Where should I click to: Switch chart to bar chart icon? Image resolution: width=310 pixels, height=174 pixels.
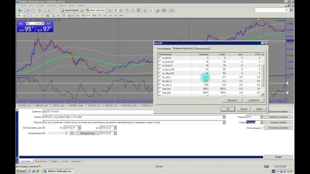point(110,10)
